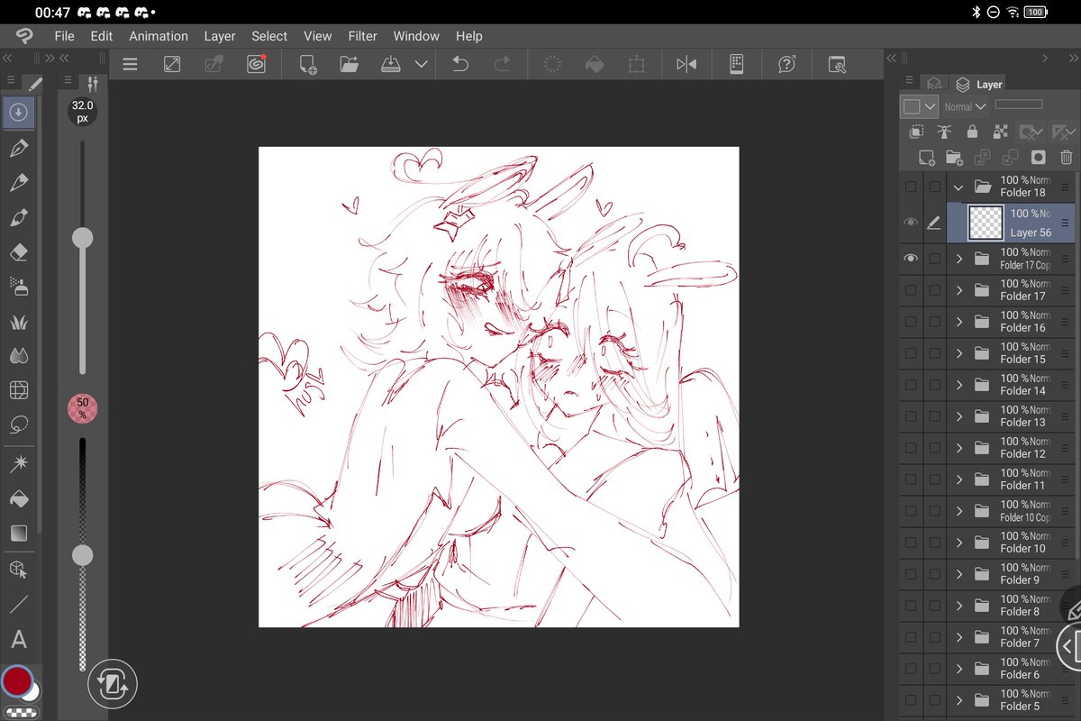Open the Filter menu

click(363, 36)
